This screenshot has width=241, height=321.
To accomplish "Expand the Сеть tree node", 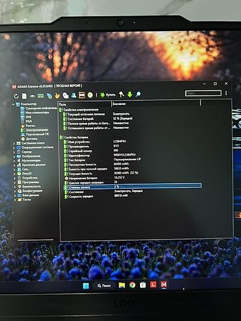I will pyautogui.click(x=14, y=169).
